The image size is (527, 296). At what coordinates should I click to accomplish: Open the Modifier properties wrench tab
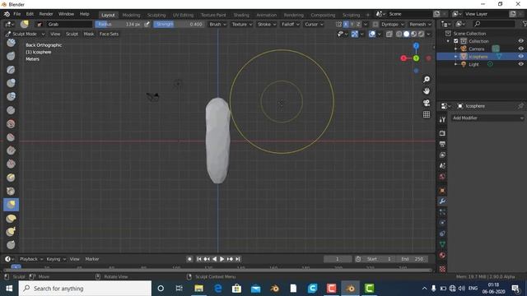(x=442, y=201)
